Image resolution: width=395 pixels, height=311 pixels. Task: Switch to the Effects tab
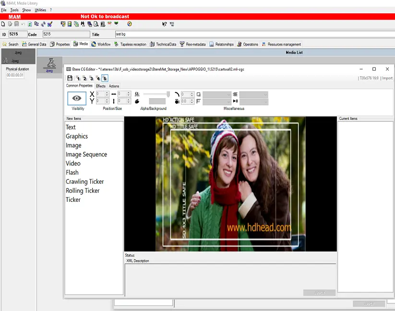pos(100,86)
